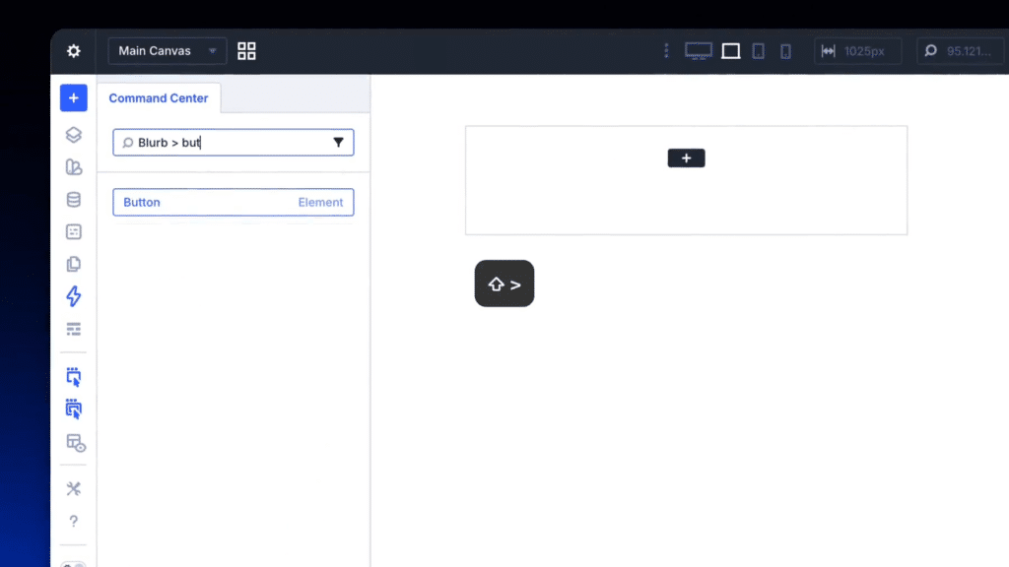1009x567 pixels.
Task: Click the wrench tools icon in sidebar
Action: [73, 489]
